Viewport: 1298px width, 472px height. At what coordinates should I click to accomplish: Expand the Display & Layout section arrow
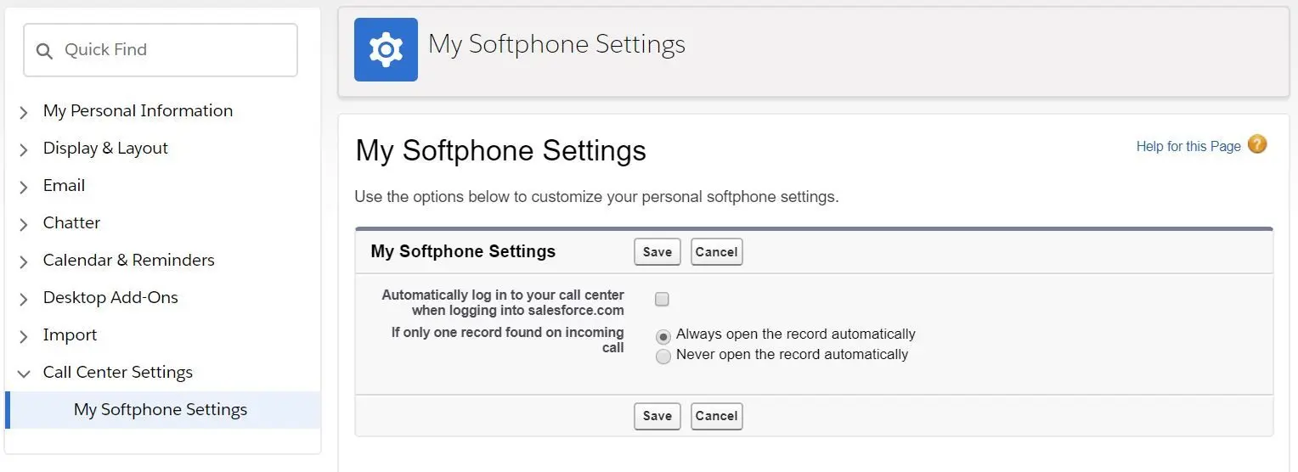[x=24, y=149]
